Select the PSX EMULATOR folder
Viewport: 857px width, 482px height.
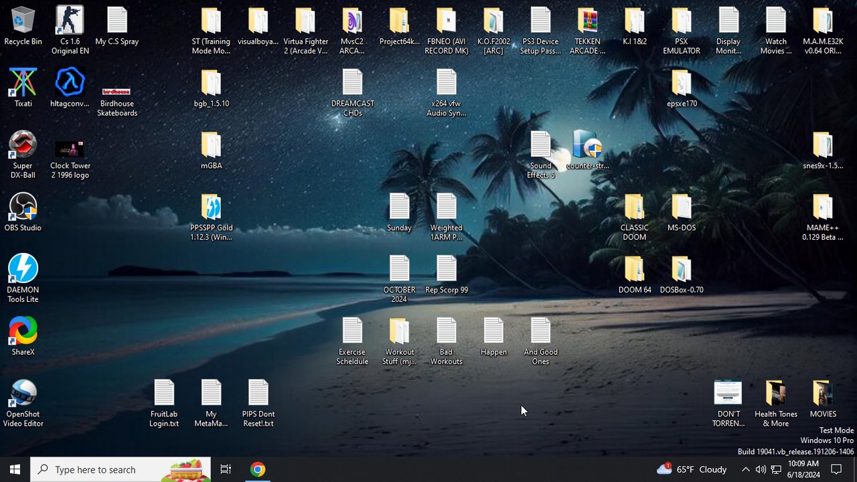pos(682,31)
